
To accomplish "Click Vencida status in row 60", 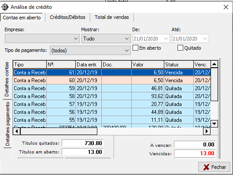I will pyautogui.click(x=179, y=80).
